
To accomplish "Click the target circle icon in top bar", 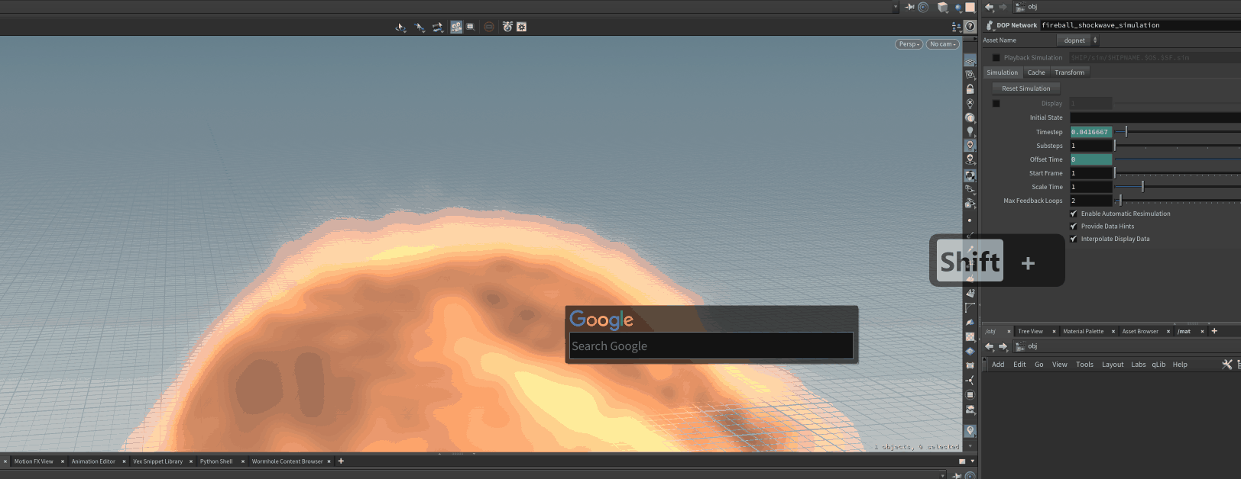I will pos(923,7).
